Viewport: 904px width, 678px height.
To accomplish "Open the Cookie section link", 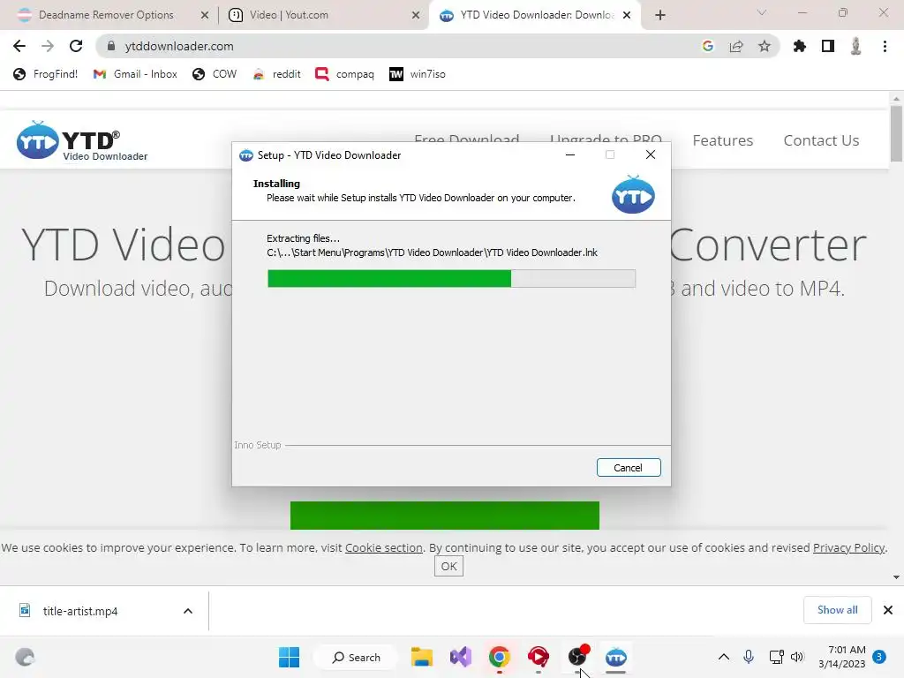I will 383,547.
